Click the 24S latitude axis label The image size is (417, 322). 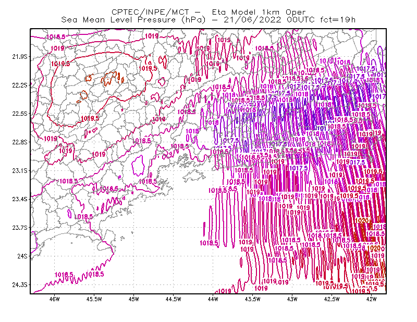point(22,256)
